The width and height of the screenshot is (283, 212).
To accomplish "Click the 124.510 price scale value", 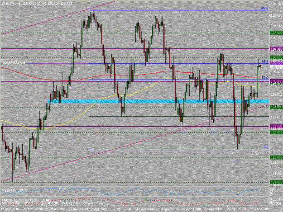I will [277, 94].
